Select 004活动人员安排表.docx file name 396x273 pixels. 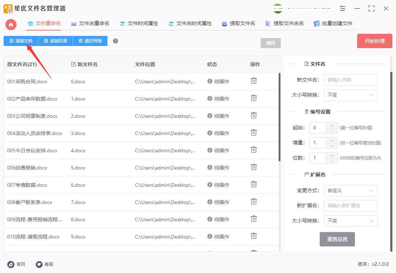pyautogui.click(x=35, y=133)
